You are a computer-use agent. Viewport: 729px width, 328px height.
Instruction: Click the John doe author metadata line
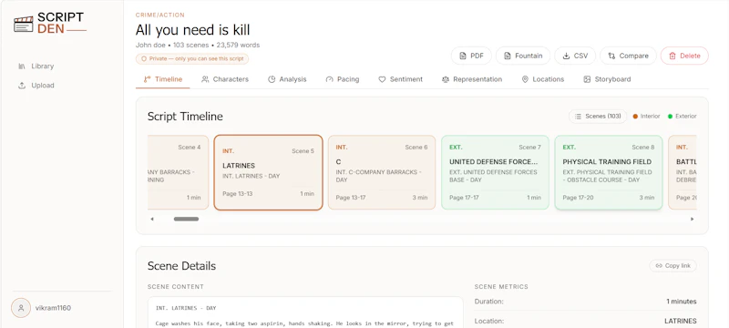click(x=198, y=45)
